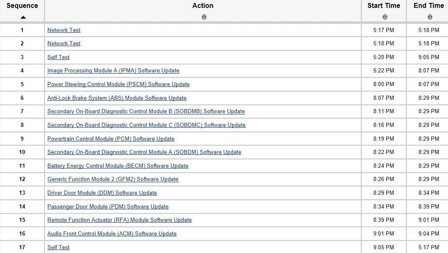Click the Sequence column header text
Screen dimensions: 448x253
(x=22, y=6)
